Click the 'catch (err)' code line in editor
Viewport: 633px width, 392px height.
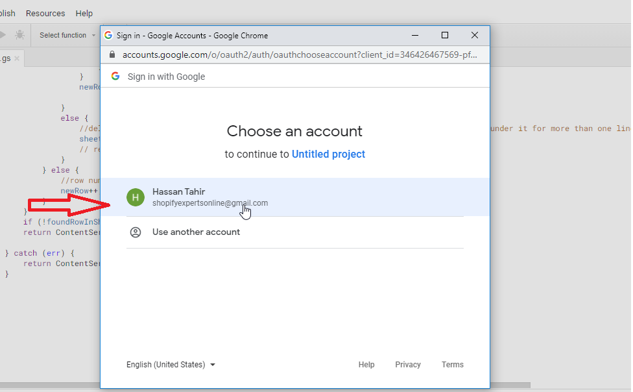click(40, 253)
